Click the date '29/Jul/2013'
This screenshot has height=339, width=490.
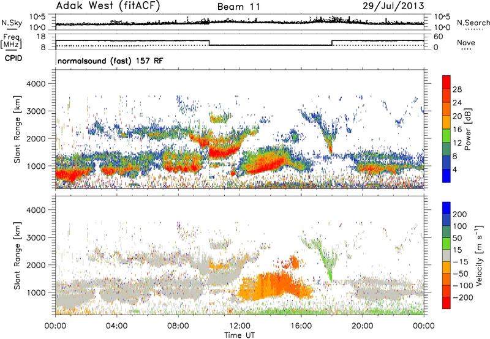[x=393, y=6]
